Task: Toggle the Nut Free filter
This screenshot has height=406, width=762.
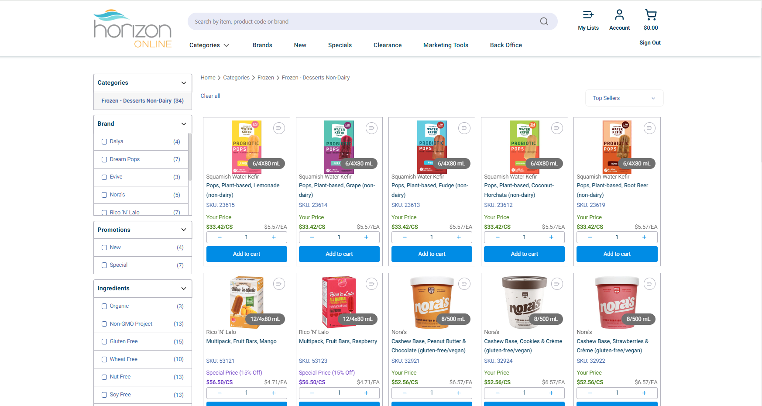Action: [104, 377]
